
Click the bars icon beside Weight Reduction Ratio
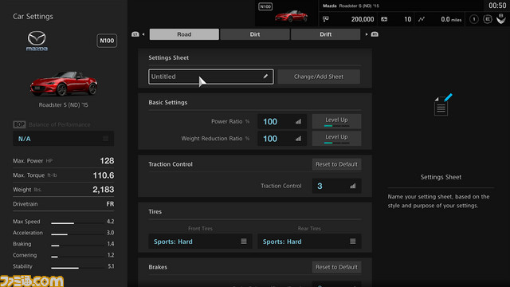pos(298,138)
